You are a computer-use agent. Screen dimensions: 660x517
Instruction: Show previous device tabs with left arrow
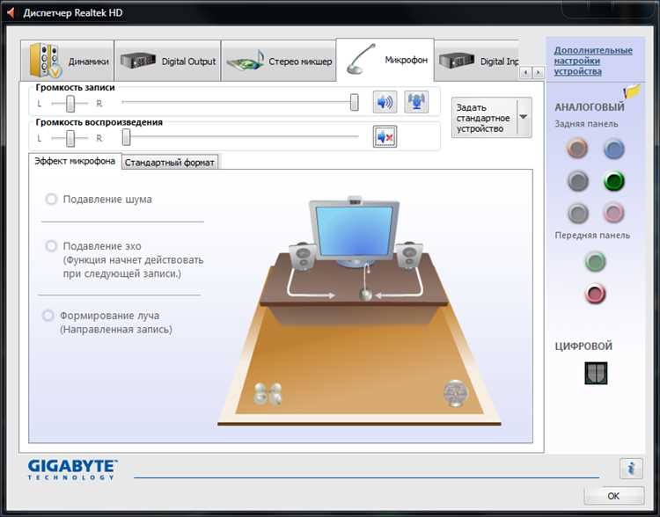[525, 73]
